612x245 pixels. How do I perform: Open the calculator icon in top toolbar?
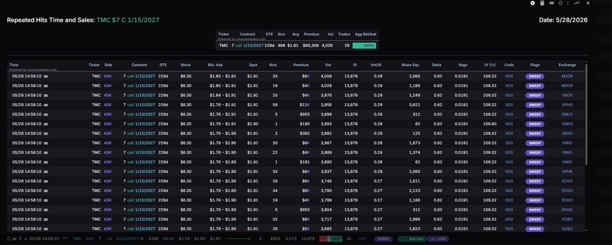(542, 3)
